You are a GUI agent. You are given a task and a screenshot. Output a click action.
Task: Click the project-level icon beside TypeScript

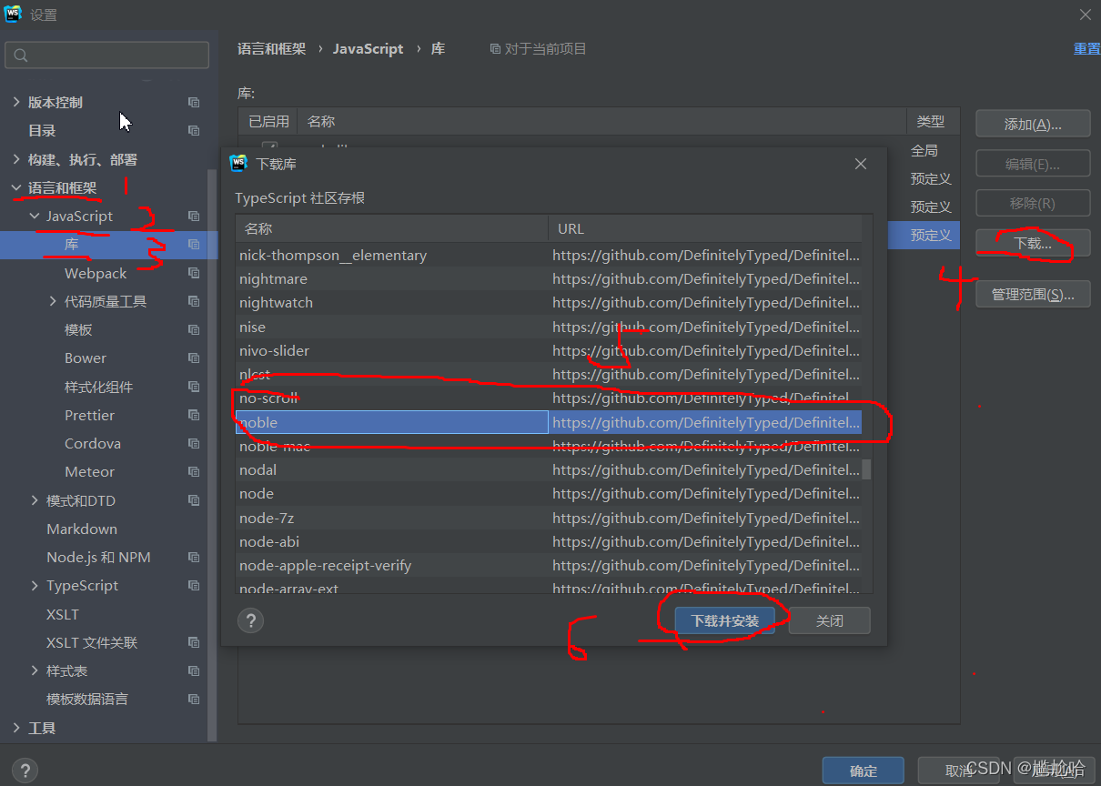[194, 585]
